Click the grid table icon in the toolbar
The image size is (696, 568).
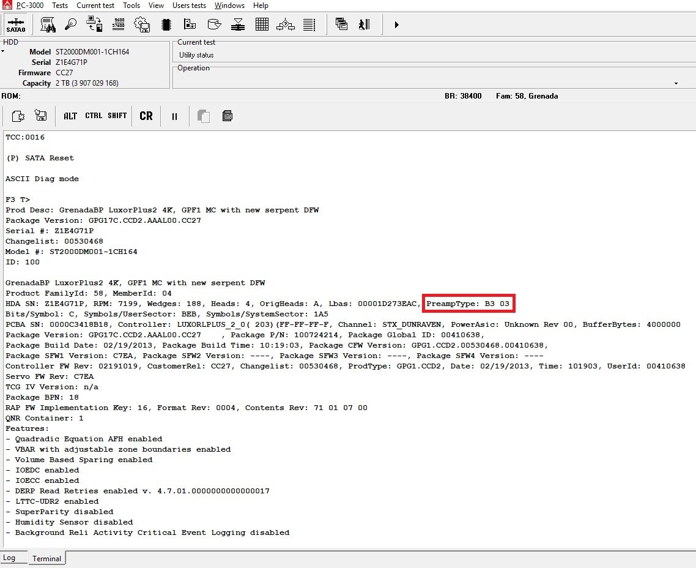[x=262, y=25]
